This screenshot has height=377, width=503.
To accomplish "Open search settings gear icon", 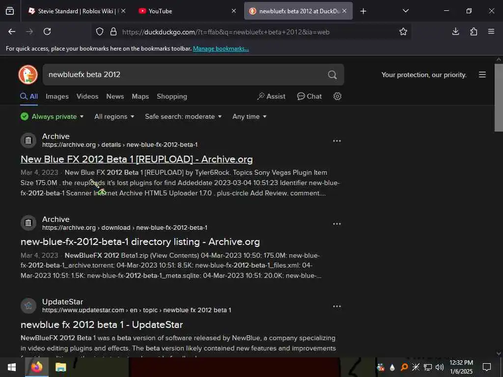I will pyautogui.click(x=337, y=96).
